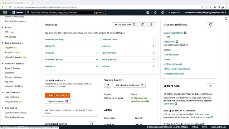Open Placement groups resource link
The image size is (229, 129).
[54, 59]
